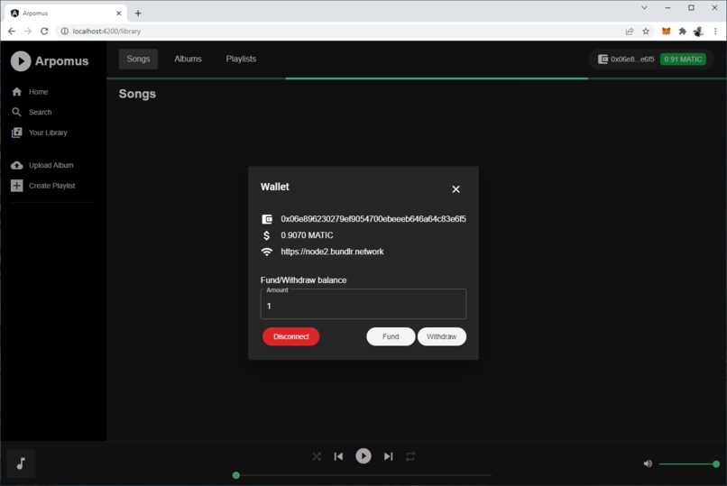Click the Withdraw button
The image size is (727, 486).
tap(441, 337)
